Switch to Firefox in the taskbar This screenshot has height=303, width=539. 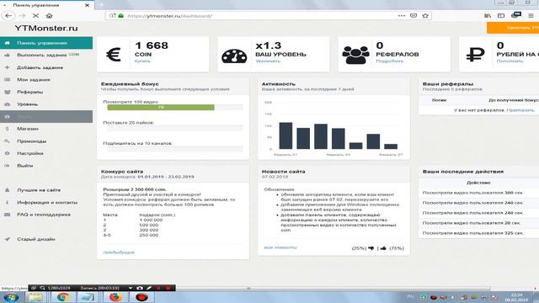[x=115, y=297]
